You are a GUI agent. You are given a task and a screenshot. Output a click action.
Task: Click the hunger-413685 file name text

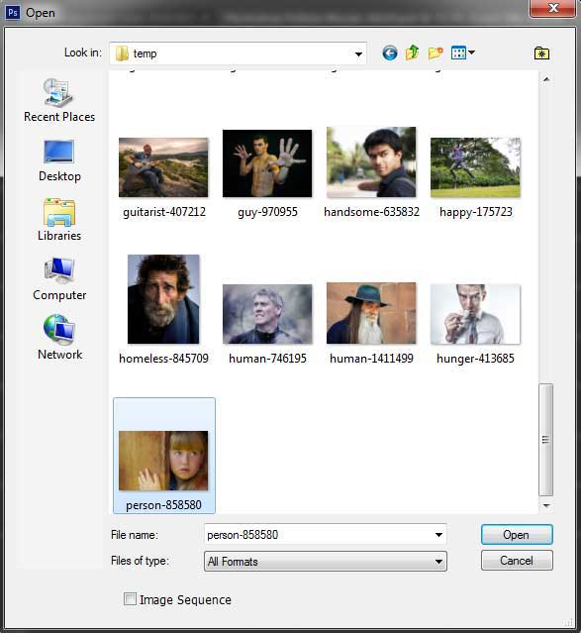click(475, 359)
